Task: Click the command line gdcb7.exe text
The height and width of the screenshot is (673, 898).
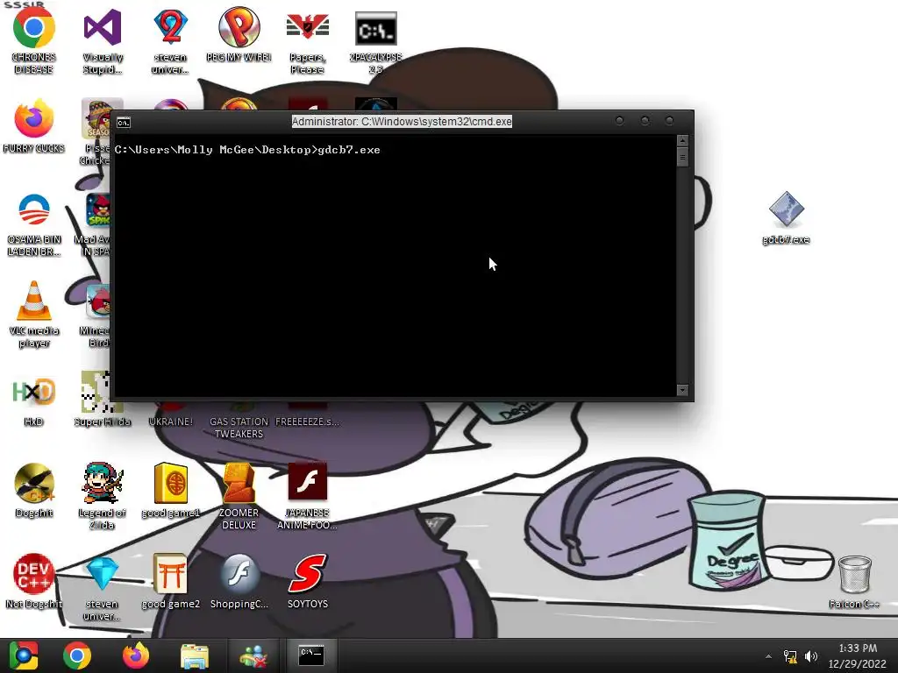Action: click(x=349, y=150)
